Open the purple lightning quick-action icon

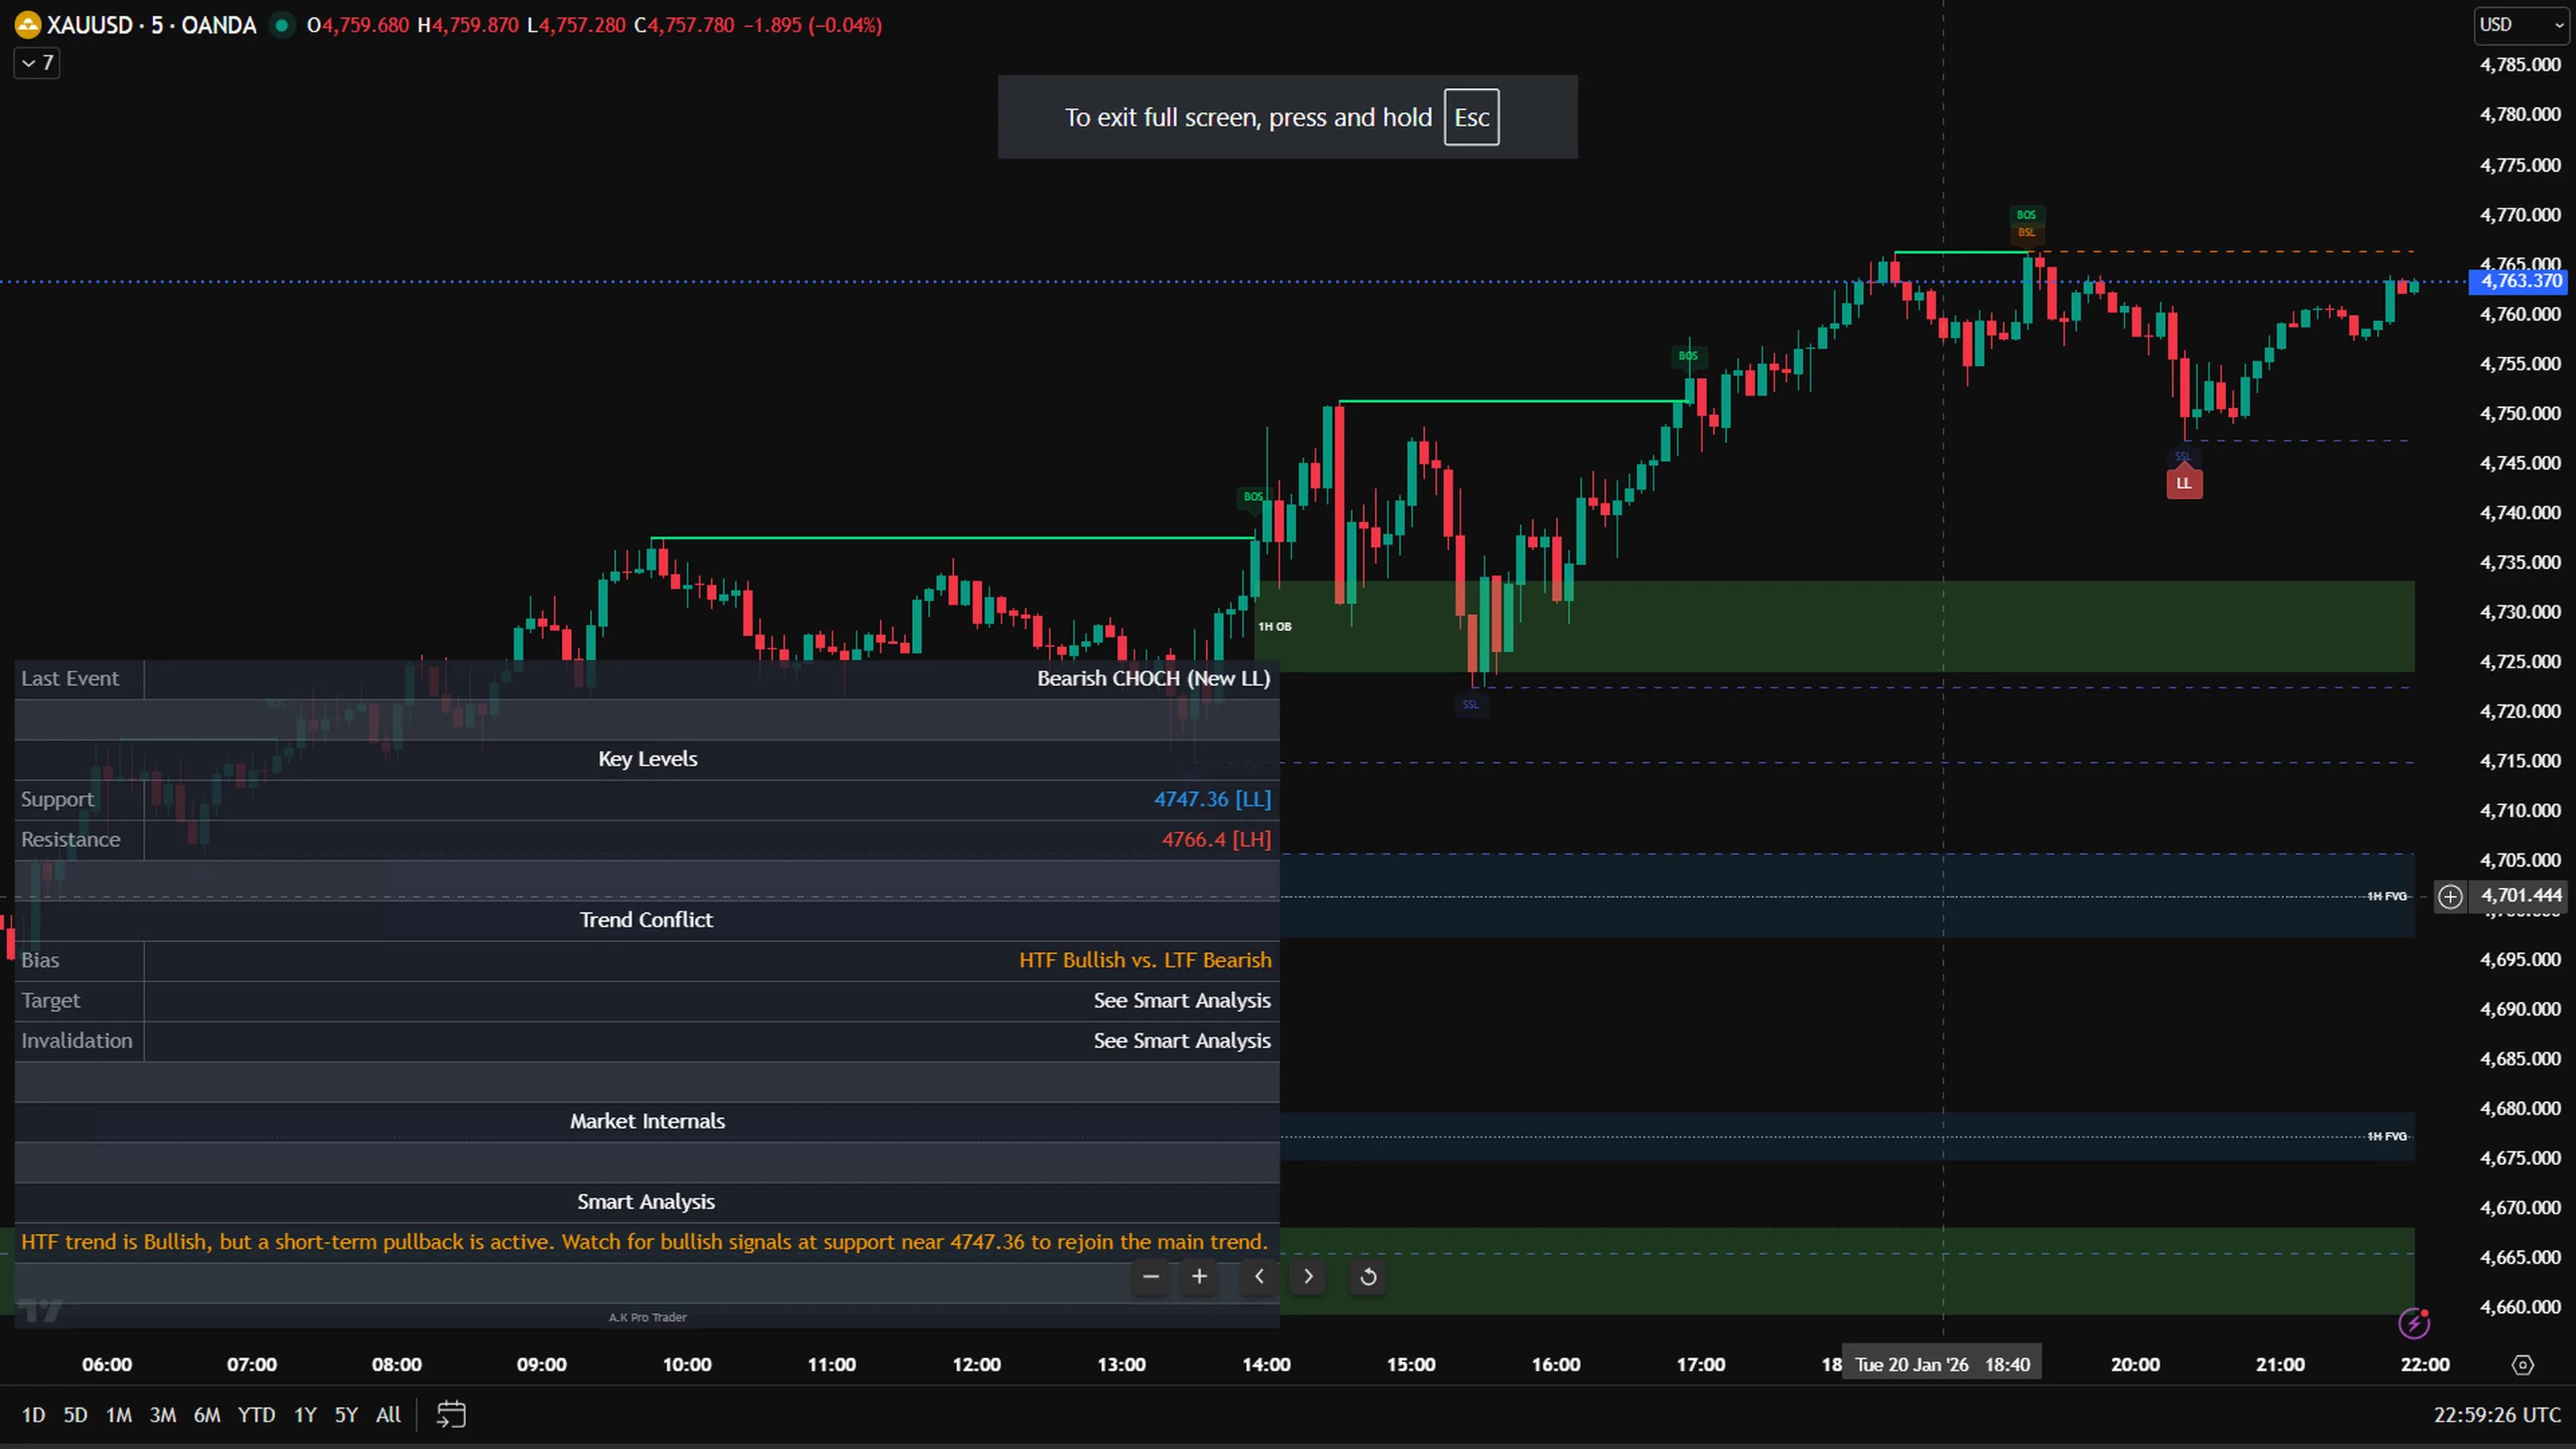coord(2414,1323)
